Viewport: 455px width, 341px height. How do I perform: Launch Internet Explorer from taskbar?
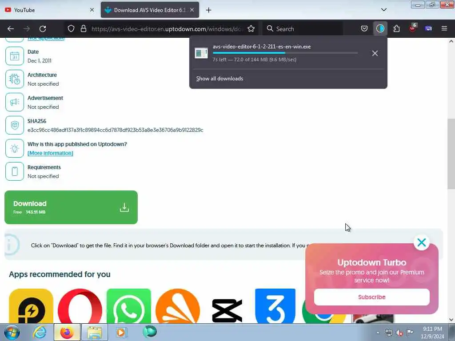(40, 332)
